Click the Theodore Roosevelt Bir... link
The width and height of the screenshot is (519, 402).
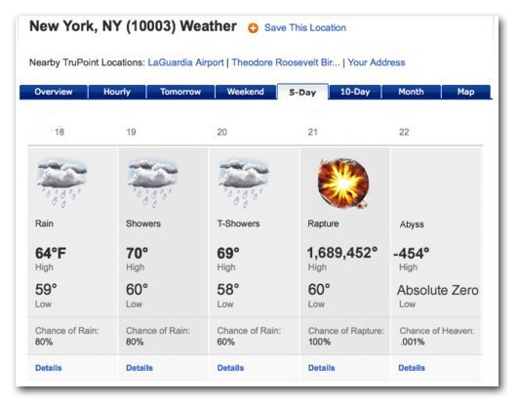click(286, 62)
